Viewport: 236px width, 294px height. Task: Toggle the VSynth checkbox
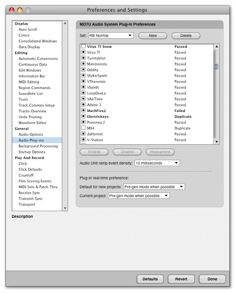click(x=84, y=87)
